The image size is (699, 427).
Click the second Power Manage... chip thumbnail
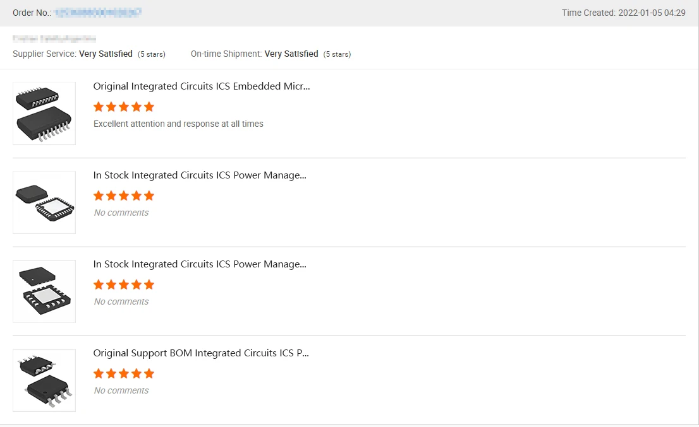pyautogui.click(x=44, y=291)
